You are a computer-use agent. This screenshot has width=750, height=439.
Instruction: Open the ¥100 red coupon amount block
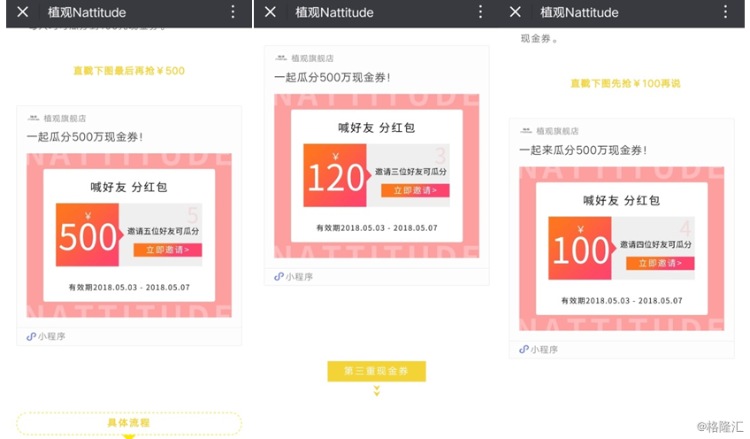point(580,248)
